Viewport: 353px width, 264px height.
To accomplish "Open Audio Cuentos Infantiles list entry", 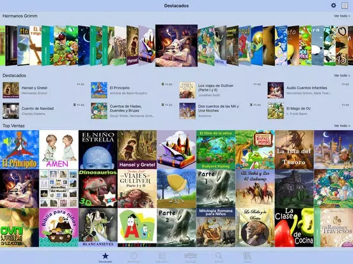I will [x=308, y=91].
